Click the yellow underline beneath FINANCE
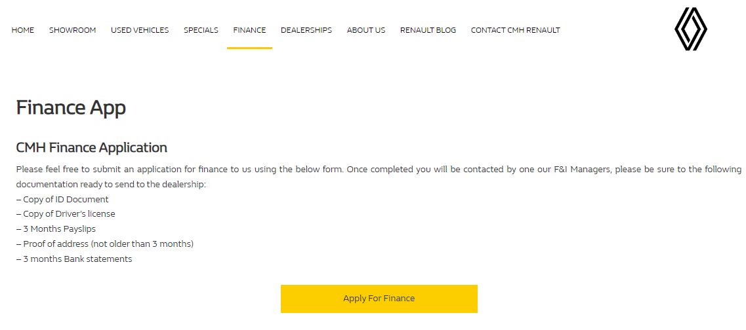This screenshot has height=330, width=746. (x=249, y=48)
